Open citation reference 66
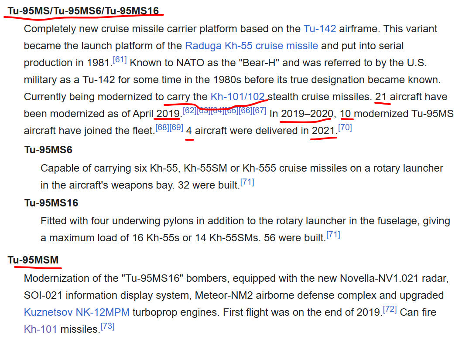Screen dimensions: 462x341 click(x=246, y=111)
